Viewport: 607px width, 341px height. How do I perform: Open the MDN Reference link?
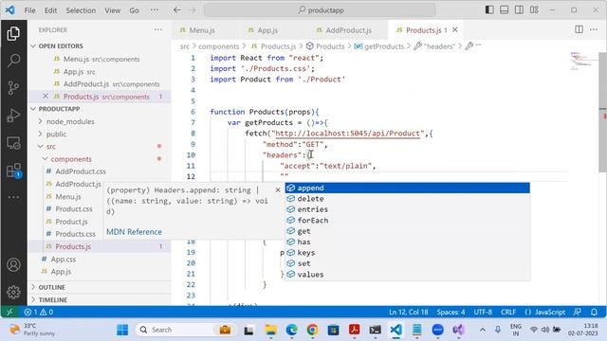click(134, 231)
